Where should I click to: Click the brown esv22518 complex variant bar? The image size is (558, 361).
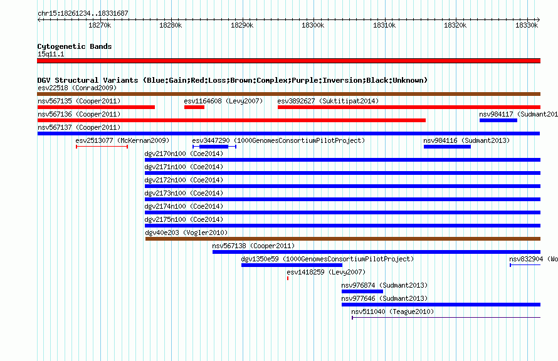click(x=288, y=94)
